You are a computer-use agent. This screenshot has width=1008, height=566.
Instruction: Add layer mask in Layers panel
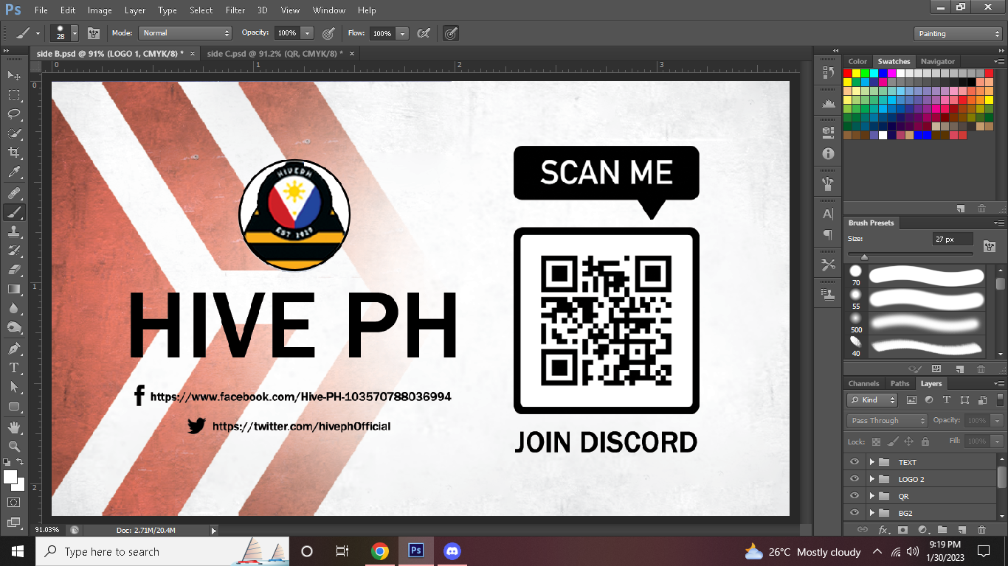[902, 530]
